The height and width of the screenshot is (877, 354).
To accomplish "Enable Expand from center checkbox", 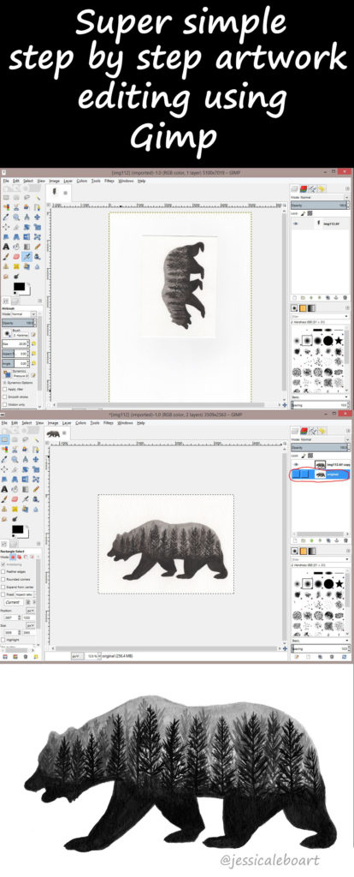I will pyautogui.click(x=3, y=588).
